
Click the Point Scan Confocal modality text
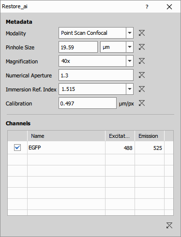coord(84,33)
